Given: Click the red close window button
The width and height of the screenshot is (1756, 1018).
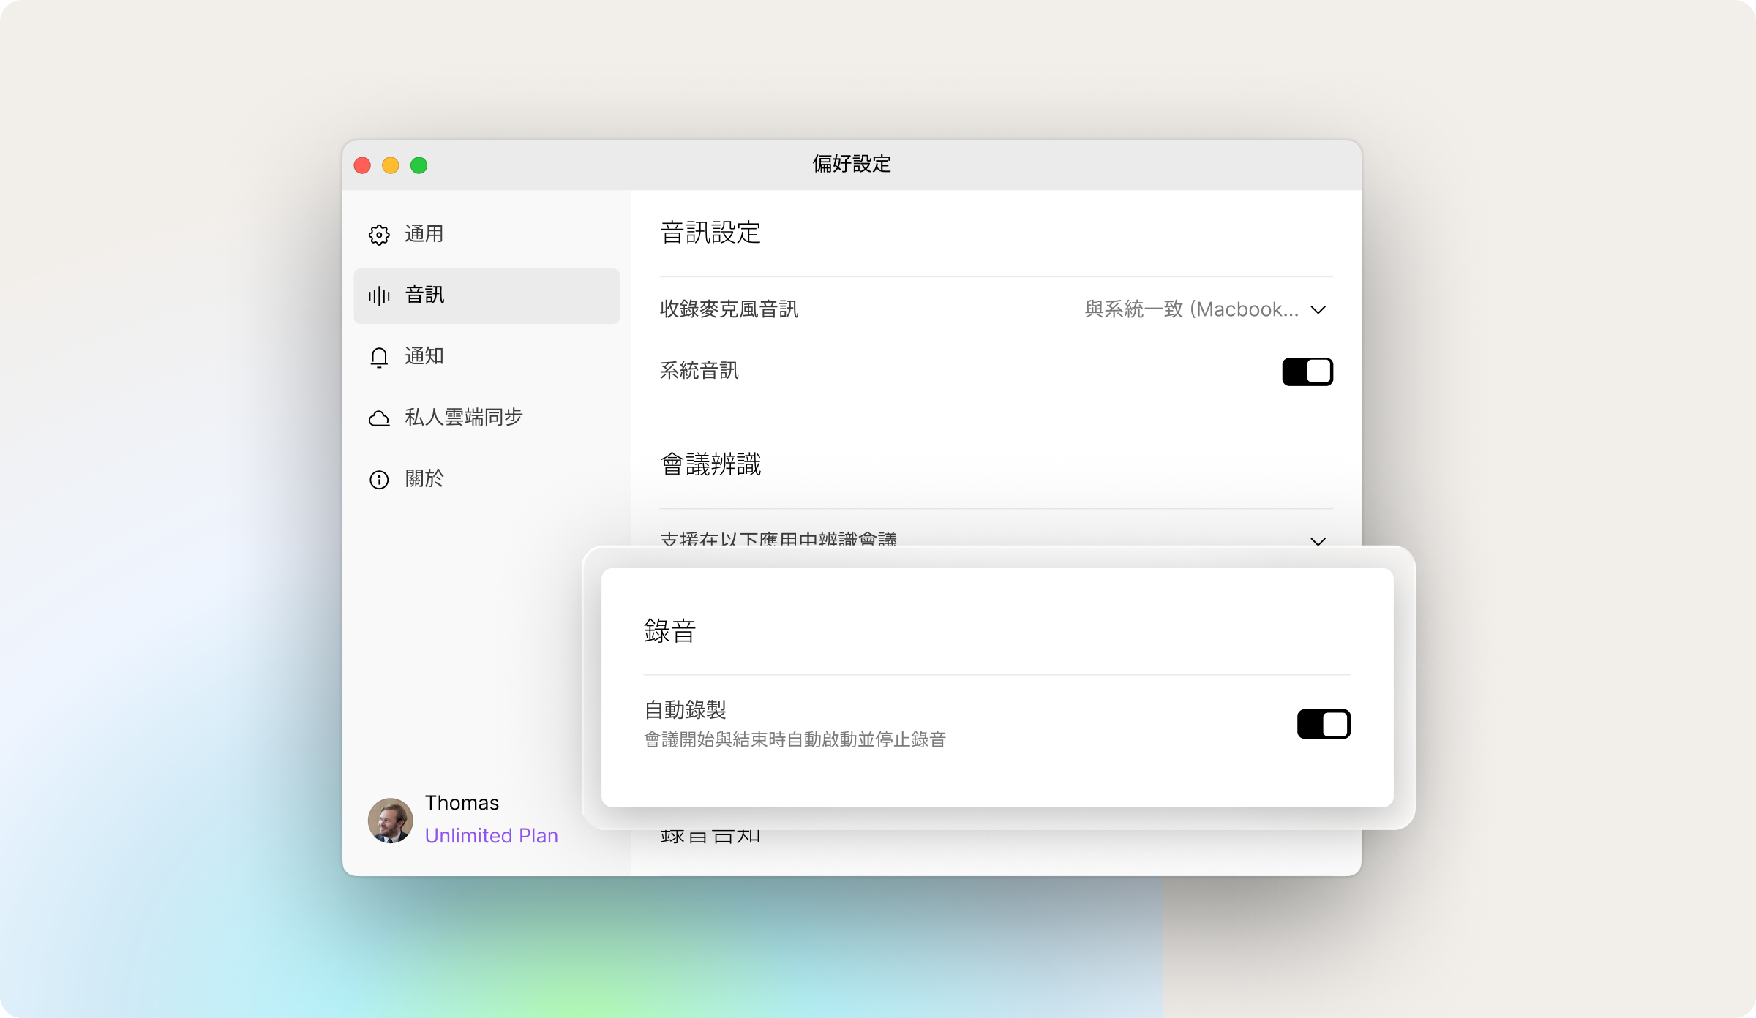Looking at the screenshot, I should click(x=362, y=165).
